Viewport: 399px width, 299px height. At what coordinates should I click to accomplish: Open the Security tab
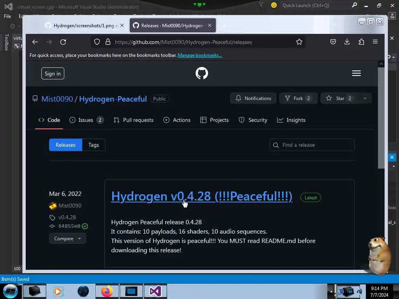tap(253, 120)
